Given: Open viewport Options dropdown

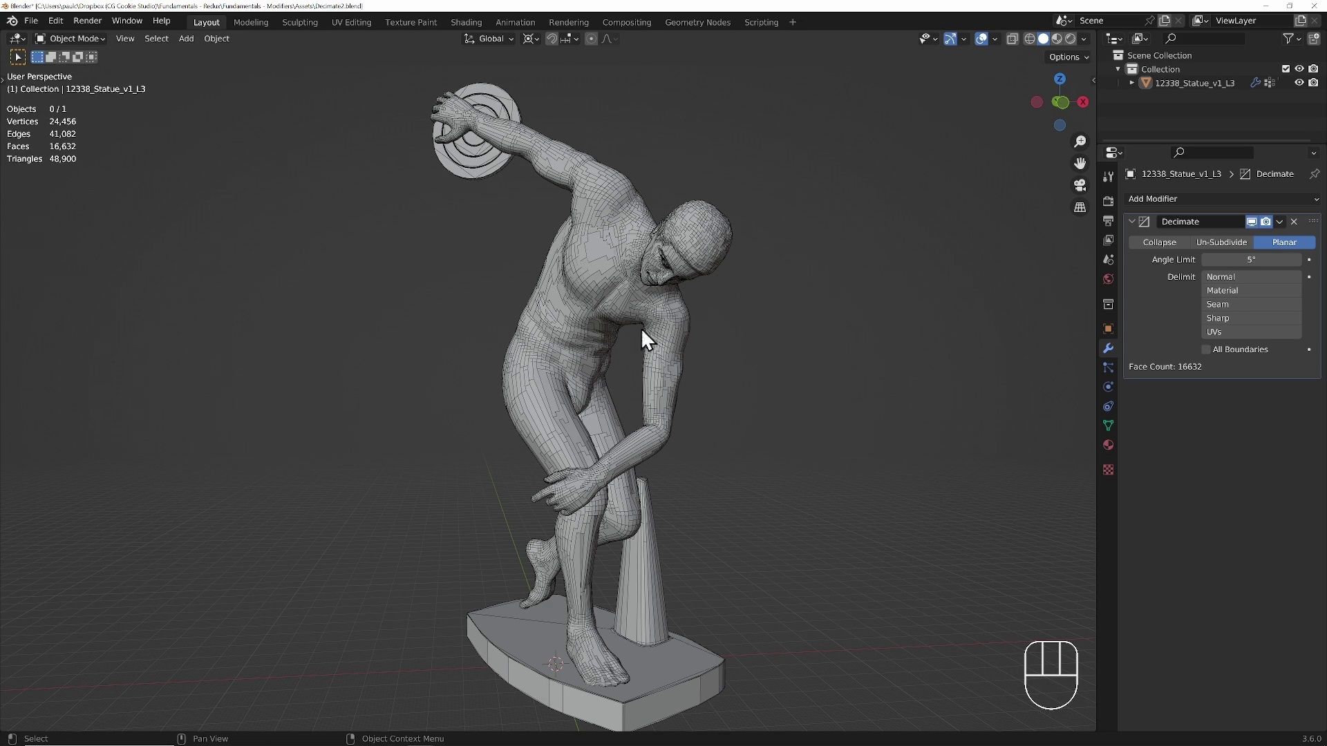Looking at the screenshot, I should (x=1069, y=57).
